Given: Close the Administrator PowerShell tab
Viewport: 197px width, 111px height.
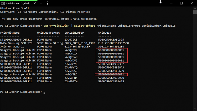Looking at the screenshot, I should (x=35, y=3).
